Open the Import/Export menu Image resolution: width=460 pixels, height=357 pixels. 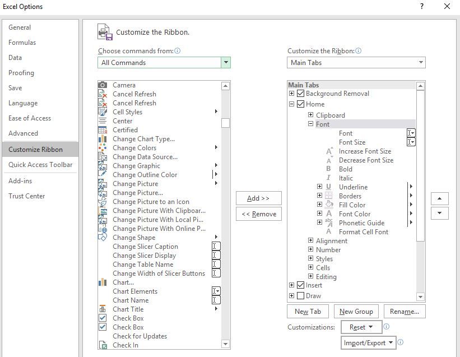[368, 343]
